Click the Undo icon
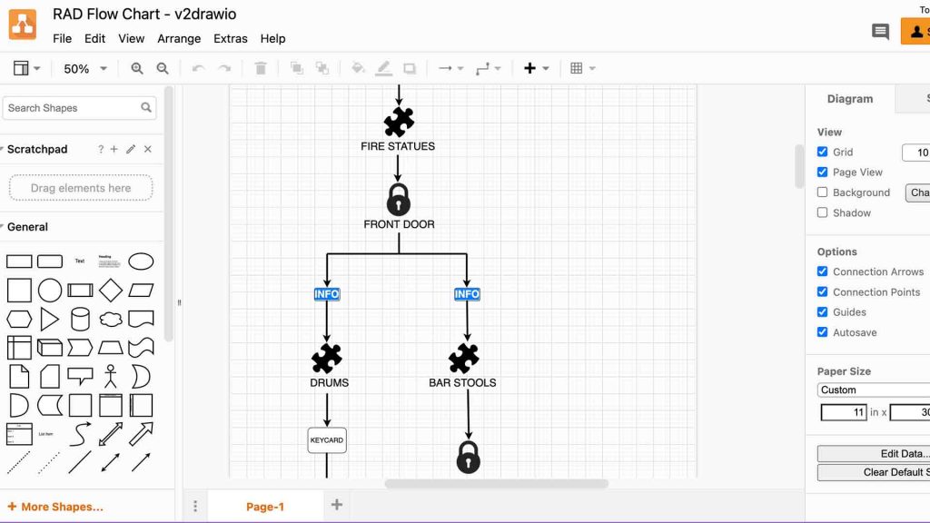Viewport: 930px width, 523px height. coord(198,68)
